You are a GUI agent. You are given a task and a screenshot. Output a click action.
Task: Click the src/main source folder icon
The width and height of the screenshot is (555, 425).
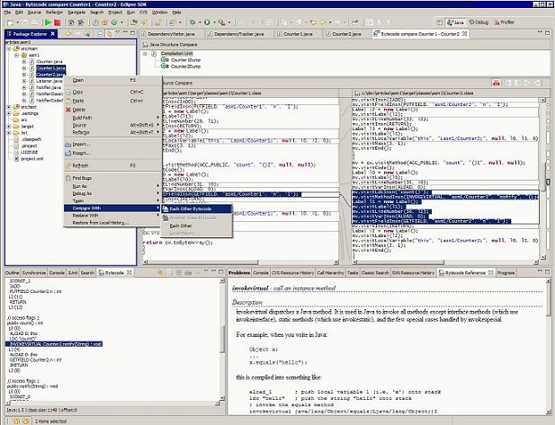[x=16, y=49]
